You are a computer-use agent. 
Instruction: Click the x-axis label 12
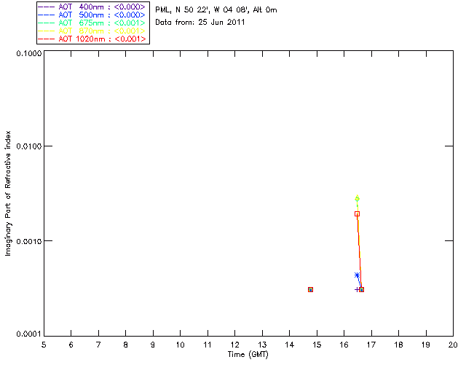coord(234,345)
